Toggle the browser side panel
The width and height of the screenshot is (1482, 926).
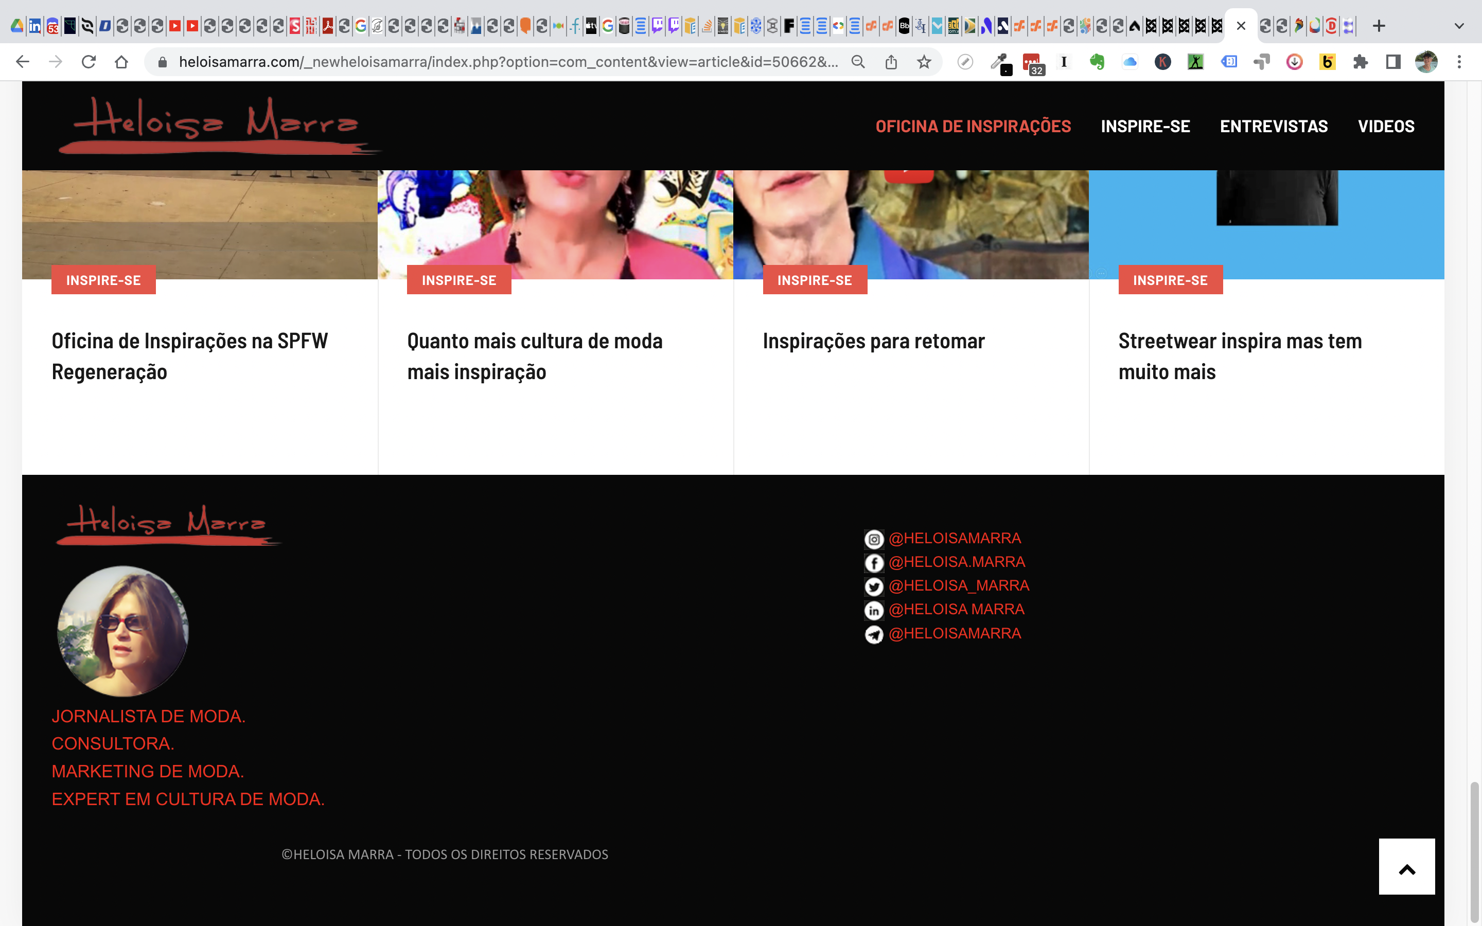click(1393, 62)
